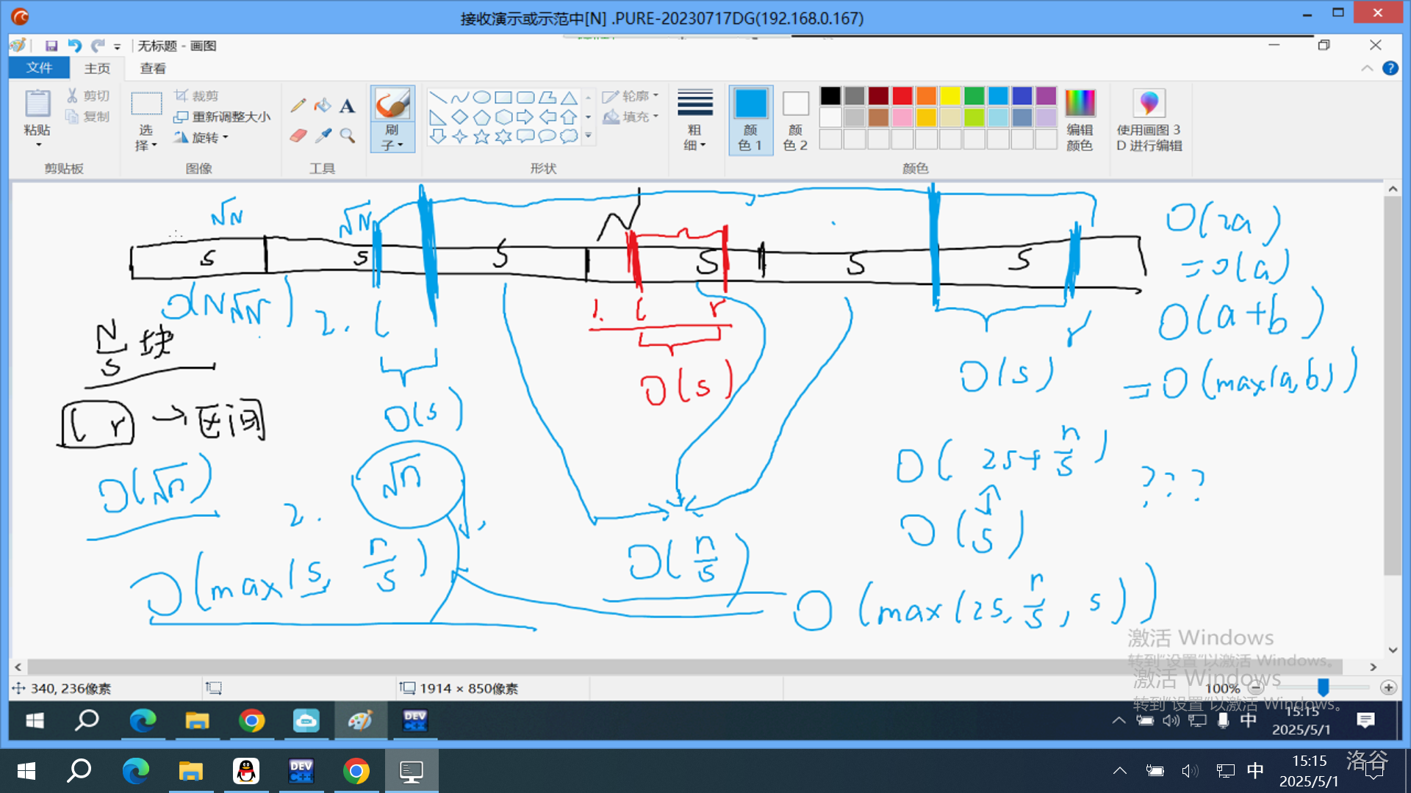Open Edit with Paint 3D button
Image resolution: width=1411 pixels, height=793 pixels.
tap(1149, 120)
